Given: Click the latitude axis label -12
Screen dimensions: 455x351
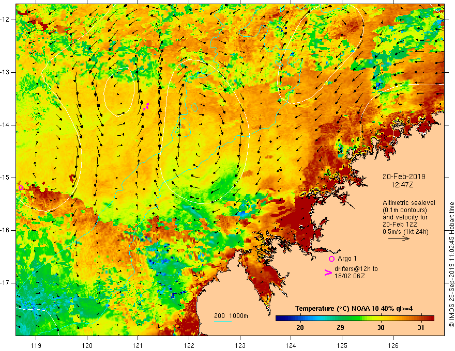Looking at the screenshot, I should 5,20.
